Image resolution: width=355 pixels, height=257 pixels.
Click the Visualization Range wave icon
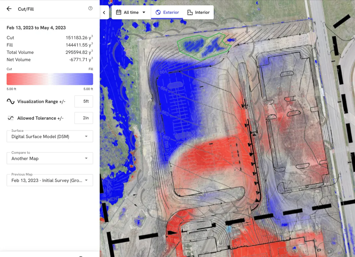[x=11, y=101]
